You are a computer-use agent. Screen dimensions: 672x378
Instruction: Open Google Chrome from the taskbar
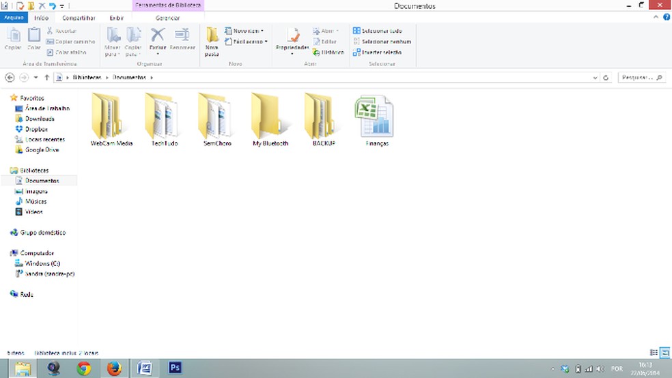pyautogui.click(x=84, y=368)
